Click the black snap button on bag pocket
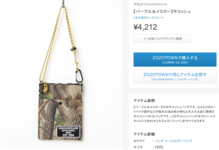 point(60,103)
